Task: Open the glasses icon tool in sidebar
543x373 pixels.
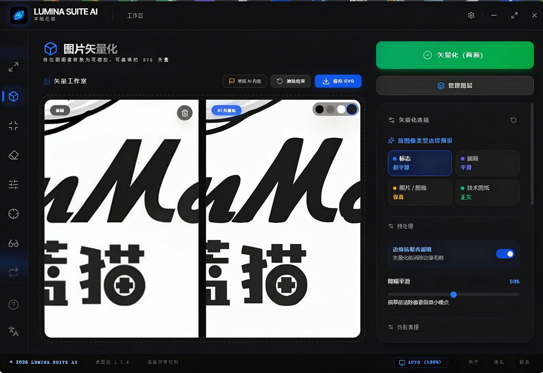Action: pos(13,243)
